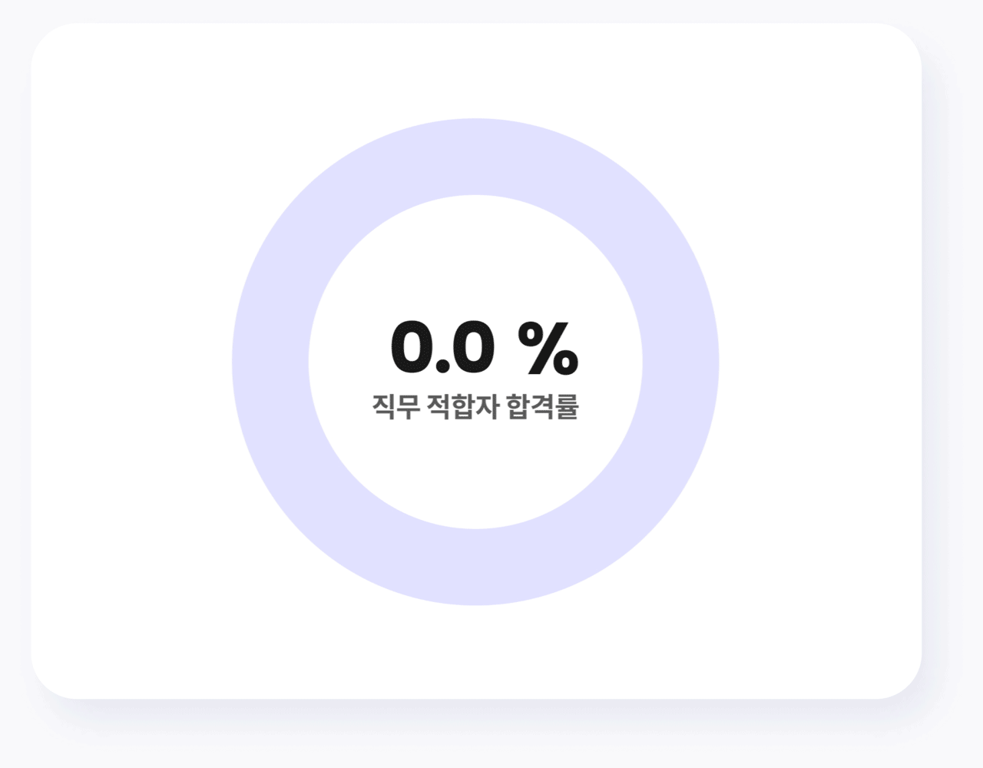983x768 pixels.
Task: Click the "0.0" number in the chart center
Action: click(442, 348)
